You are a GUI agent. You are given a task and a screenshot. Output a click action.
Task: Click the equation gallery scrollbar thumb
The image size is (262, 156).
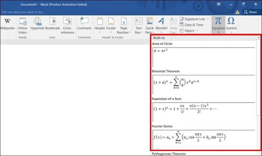[258, 77]
